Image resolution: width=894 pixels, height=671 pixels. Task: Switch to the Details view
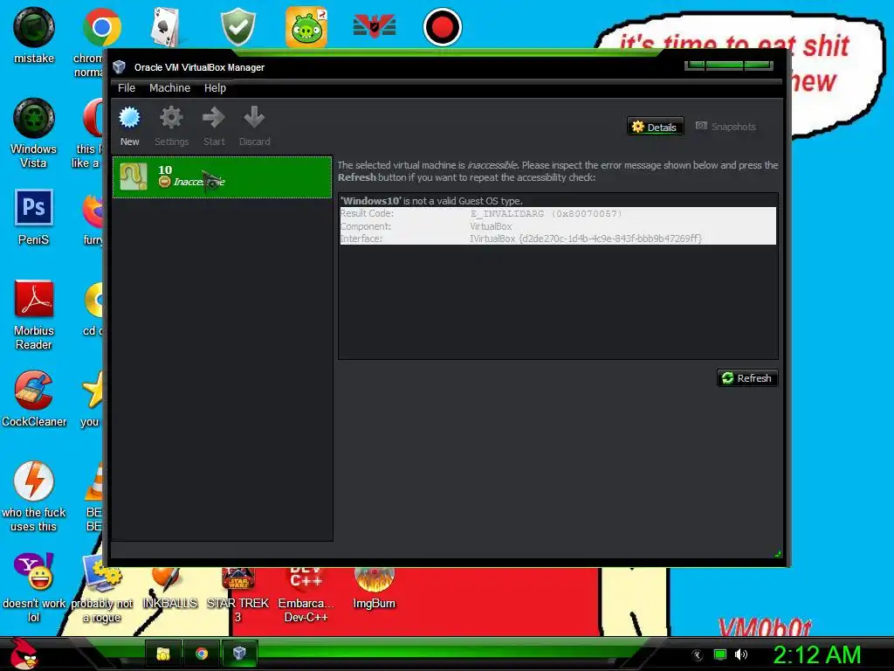pos(655,127)
